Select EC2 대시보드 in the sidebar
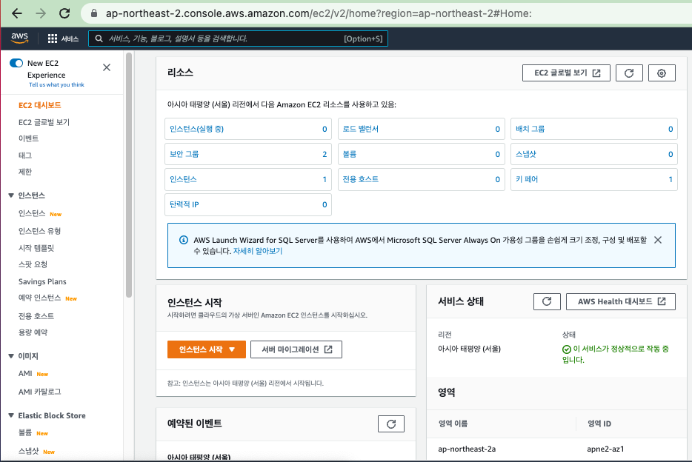Image resolution: width=692 pixels, height=462 pixels. click(40, 105)
